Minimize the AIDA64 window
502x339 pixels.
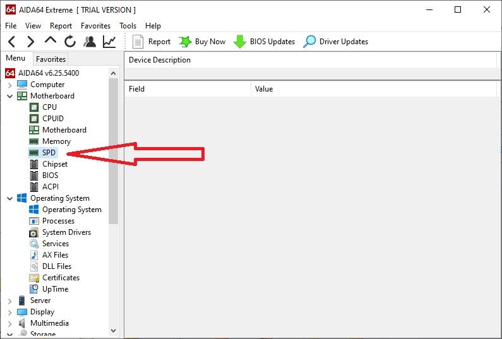tap(429, 9)
